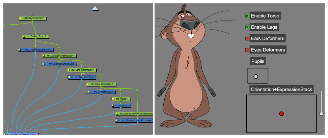Screen dimensions: 328x138
Task: Click the Eyes Deformers label
Action: click(x=268, y=50)
